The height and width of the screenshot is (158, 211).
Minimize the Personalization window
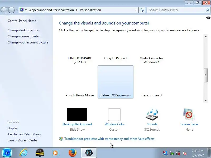(189, 3)
